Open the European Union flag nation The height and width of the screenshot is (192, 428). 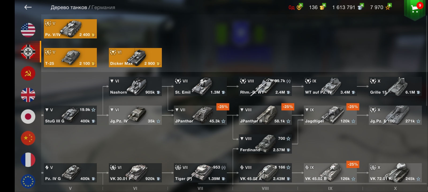[x=28, y=181]
